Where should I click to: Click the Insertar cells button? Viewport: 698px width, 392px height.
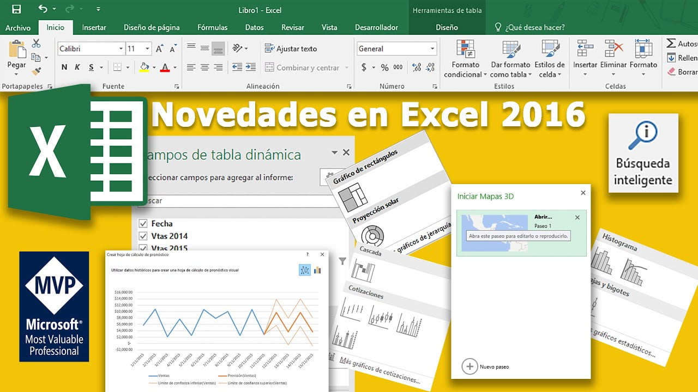(585, 58)
